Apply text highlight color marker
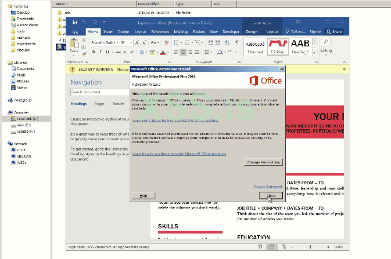This screenshot has height=259, width=391. click(x=152, y=52)
